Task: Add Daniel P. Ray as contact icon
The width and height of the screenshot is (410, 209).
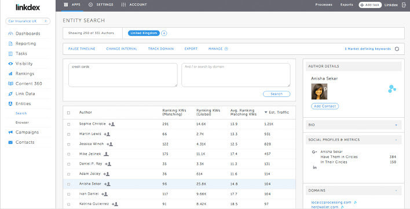Action: (x=108, y=164)
